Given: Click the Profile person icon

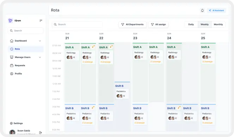Looking at the screenshot, I should click(12, 74).
